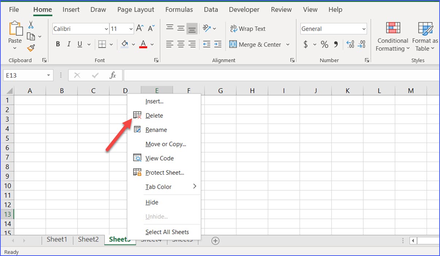Select Middle Align icon
Image resolution: width=440 pixels, height=256 pixels.
click(181, 28)
